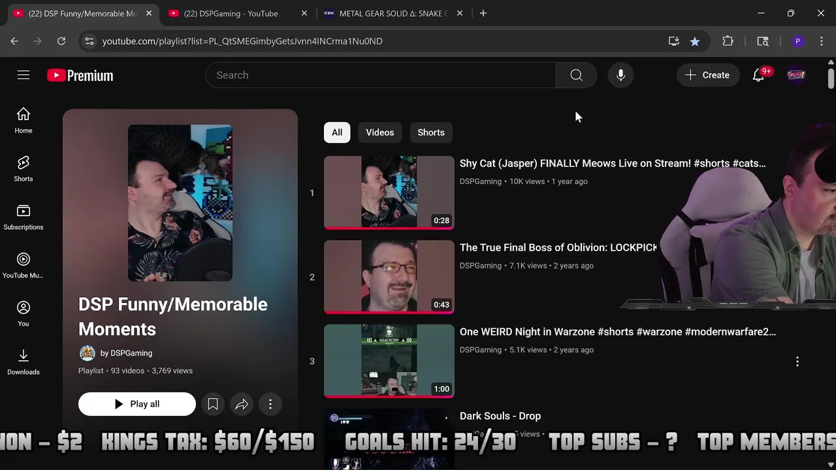Open Chrome three-dot menu

click(821, 41)
